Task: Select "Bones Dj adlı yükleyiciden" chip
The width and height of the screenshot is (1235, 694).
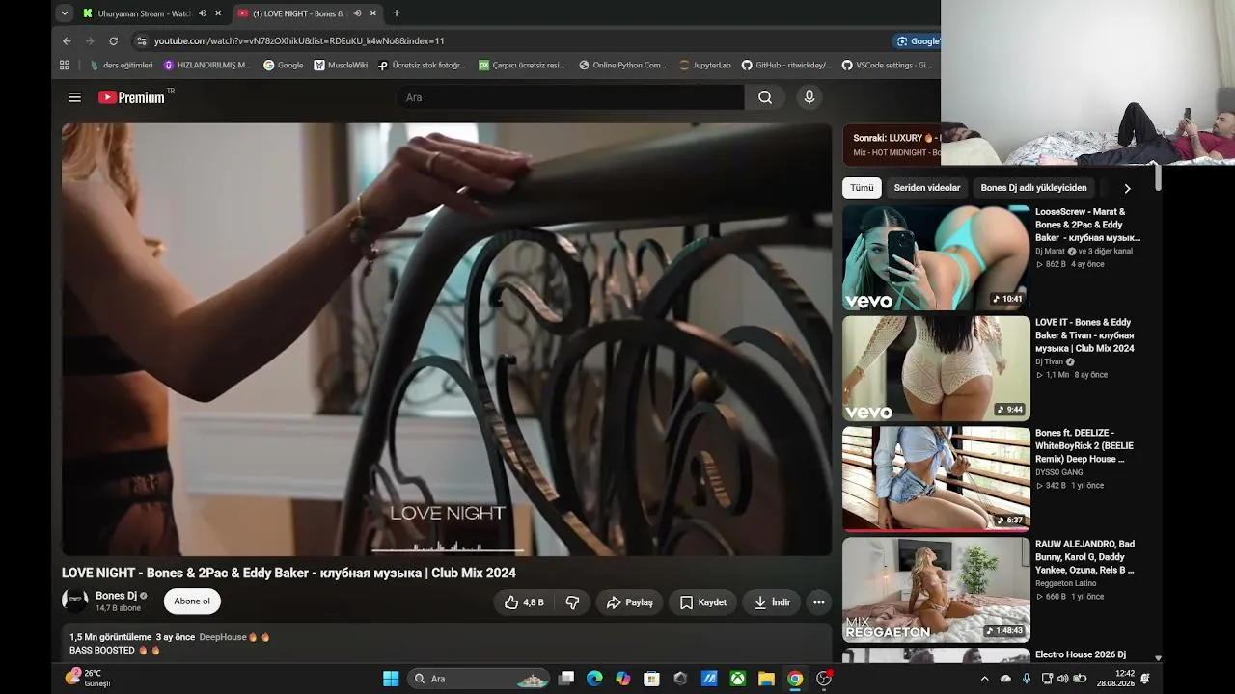Action: (1033, 188)
